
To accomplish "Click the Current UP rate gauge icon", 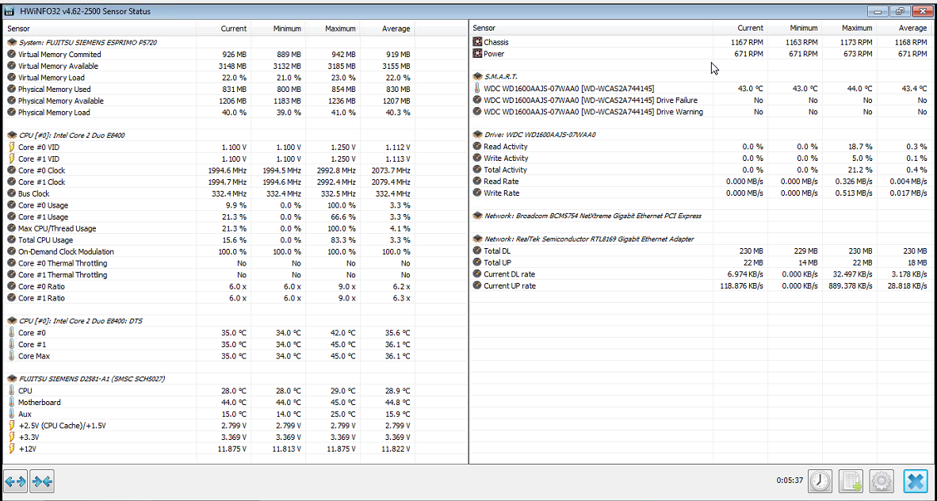I will point(477,285).
